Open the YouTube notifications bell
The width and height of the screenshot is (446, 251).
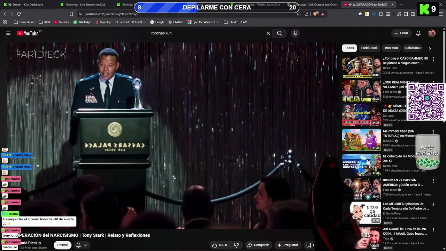coord(418,33)
